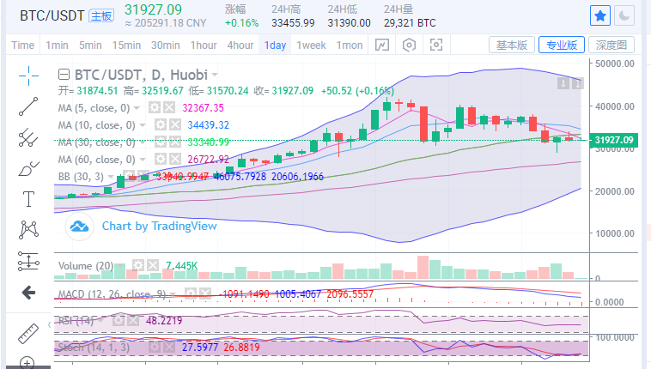Expand MA (30, close, 0) dropdown arrow
The width and height of the screenshot is (651, 369).
pos(143,142)
